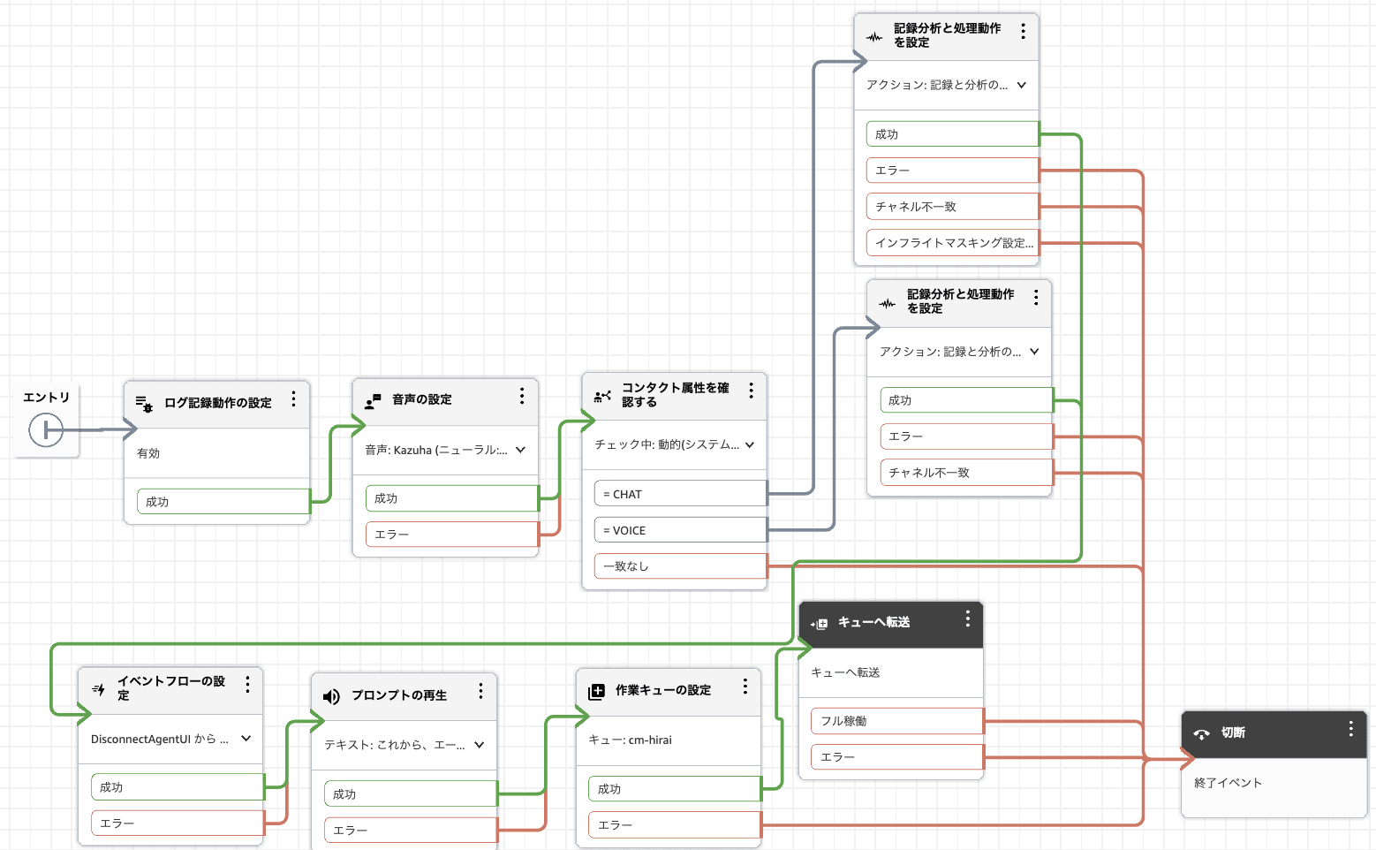Select 成功 branch of イベントフローの設定 block
This screenshot has height=850, width=1376.
coord(178,787)
